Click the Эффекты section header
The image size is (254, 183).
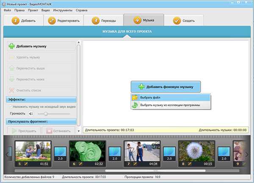pyautogui.click(x=41, y=100)
